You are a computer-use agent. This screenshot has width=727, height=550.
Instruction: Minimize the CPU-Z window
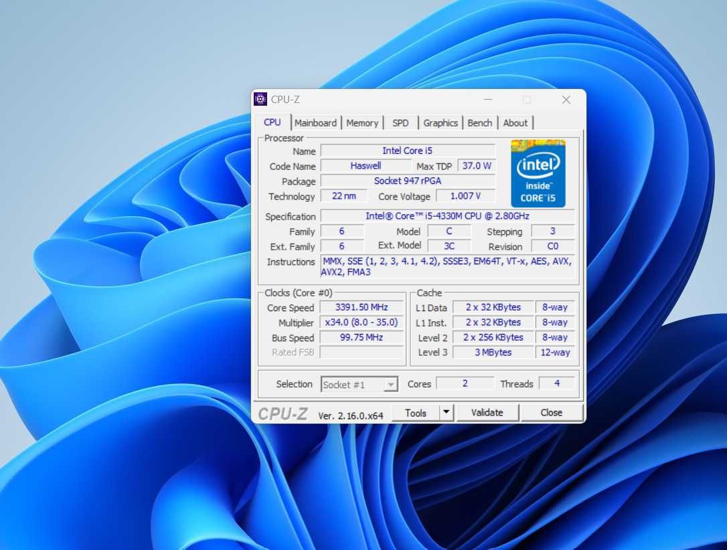(x=488, y=100)
